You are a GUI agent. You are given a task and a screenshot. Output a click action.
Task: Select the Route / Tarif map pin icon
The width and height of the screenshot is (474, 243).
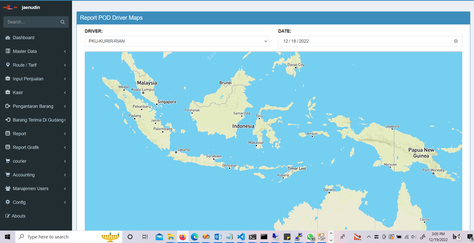point(8,65)
